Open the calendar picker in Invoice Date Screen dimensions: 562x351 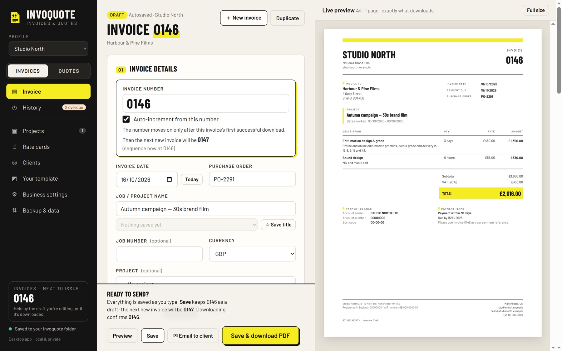pyautogui.click(x=169, y=179)
